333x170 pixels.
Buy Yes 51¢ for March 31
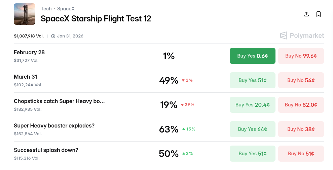(x=252, y=80)
